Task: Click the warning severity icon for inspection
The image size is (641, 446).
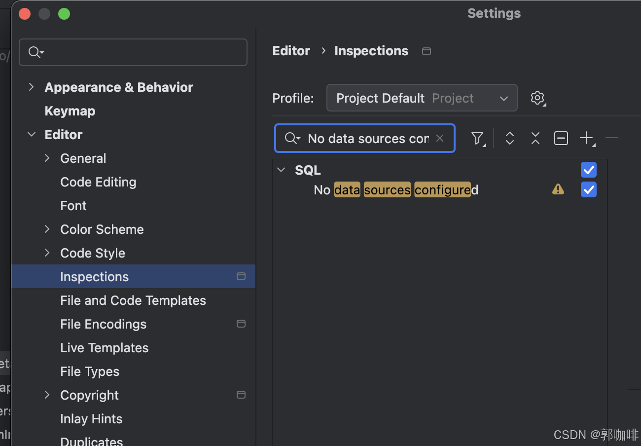Action: pyautogui.click(x=558, y=189)
